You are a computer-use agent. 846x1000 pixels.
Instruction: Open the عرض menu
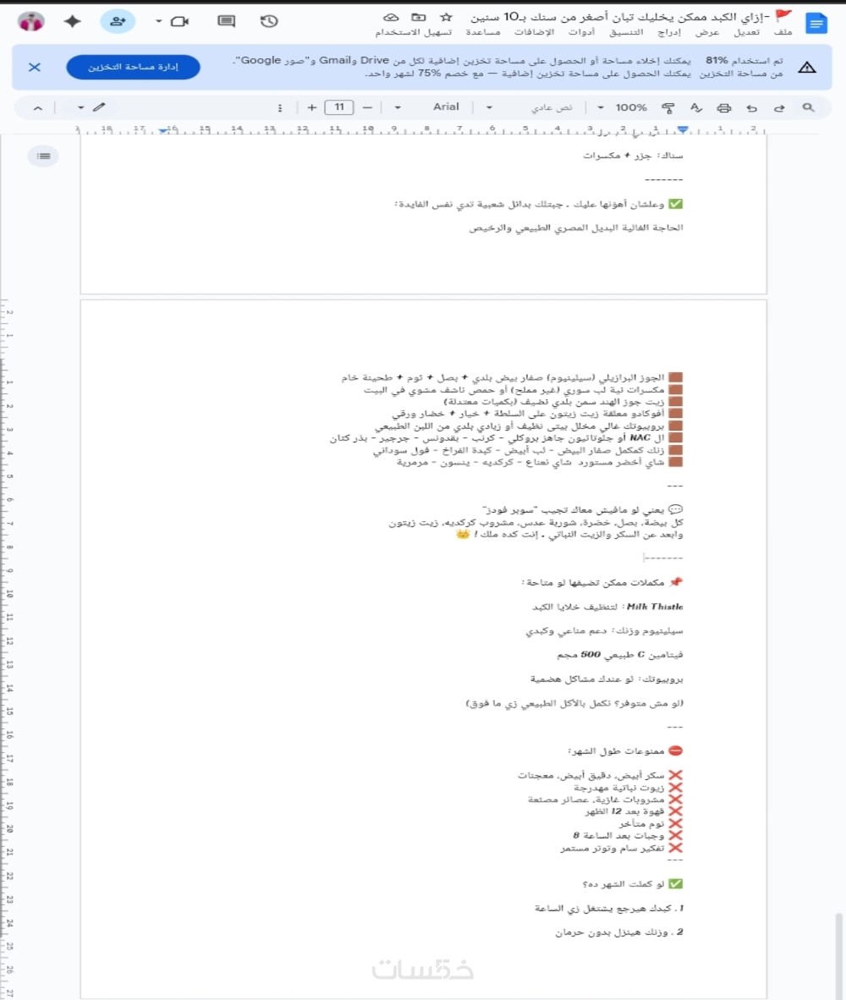(707, 32)
